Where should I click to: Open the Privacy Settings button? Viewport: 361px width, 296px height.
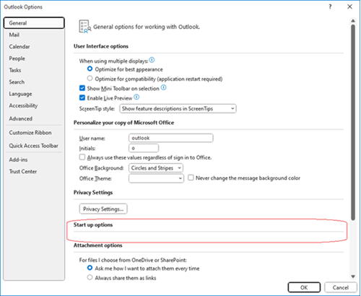[103, 209]
